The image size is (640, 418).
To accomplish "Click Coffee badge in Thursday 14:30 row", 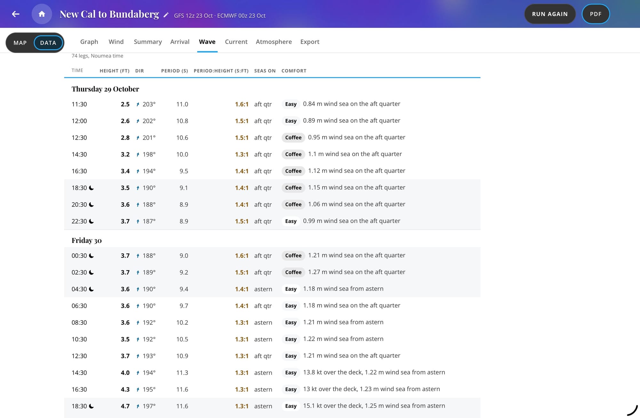I will (x=293, y=154).
